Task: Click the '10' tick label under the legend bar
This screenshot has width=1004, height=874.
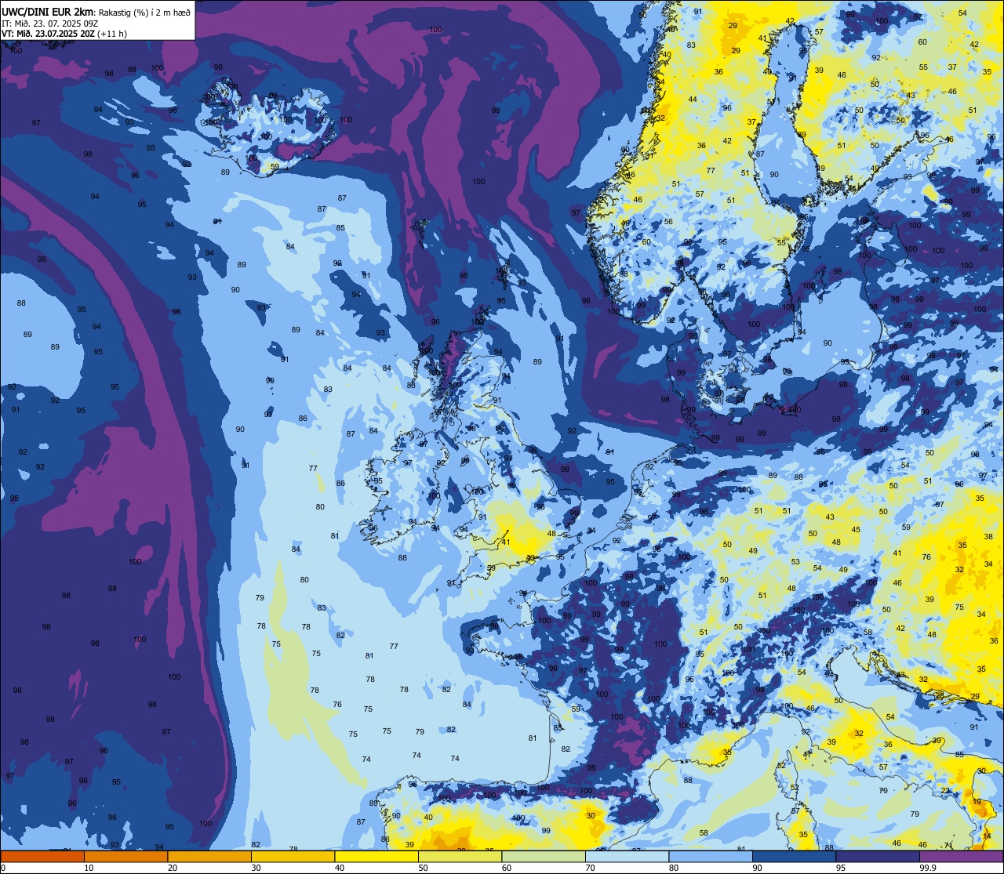Action: [89, 868]
